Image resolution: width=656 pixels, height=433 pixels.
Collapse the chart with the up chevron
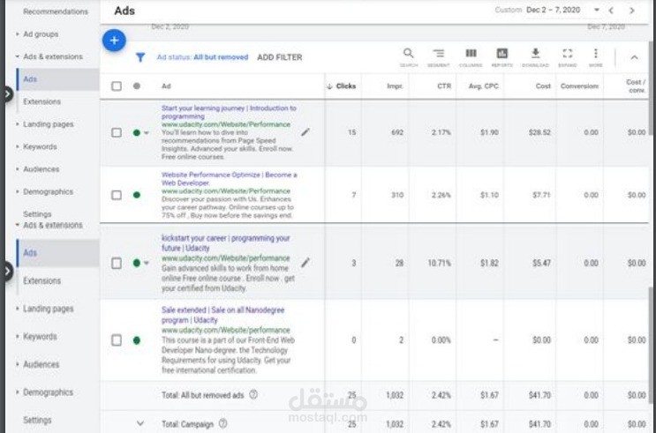(634, 57)
